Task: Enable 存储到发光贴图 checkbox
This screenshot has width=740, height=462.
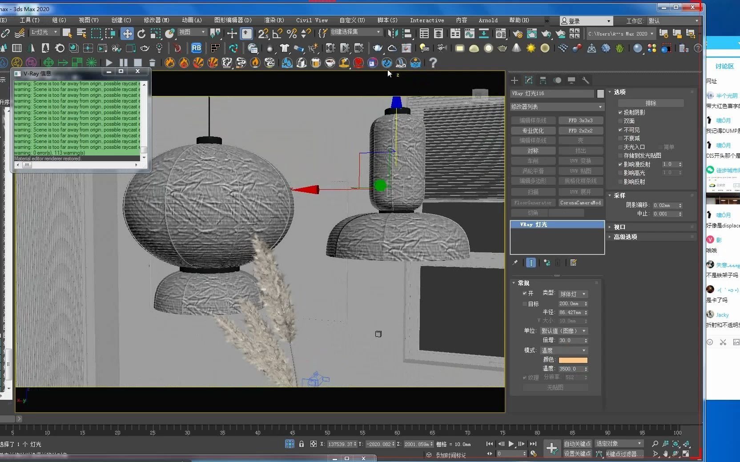Action: pyautogui.click(x=620, y=155)
